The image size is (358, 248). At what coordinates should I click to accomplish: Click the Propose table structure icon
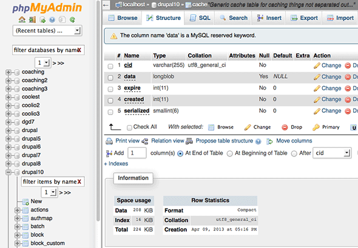(x=189, y=141)
